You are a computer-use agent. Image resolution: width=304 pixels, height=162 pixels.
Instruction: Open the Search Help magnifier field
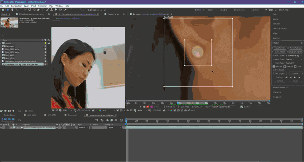point(276,10)
